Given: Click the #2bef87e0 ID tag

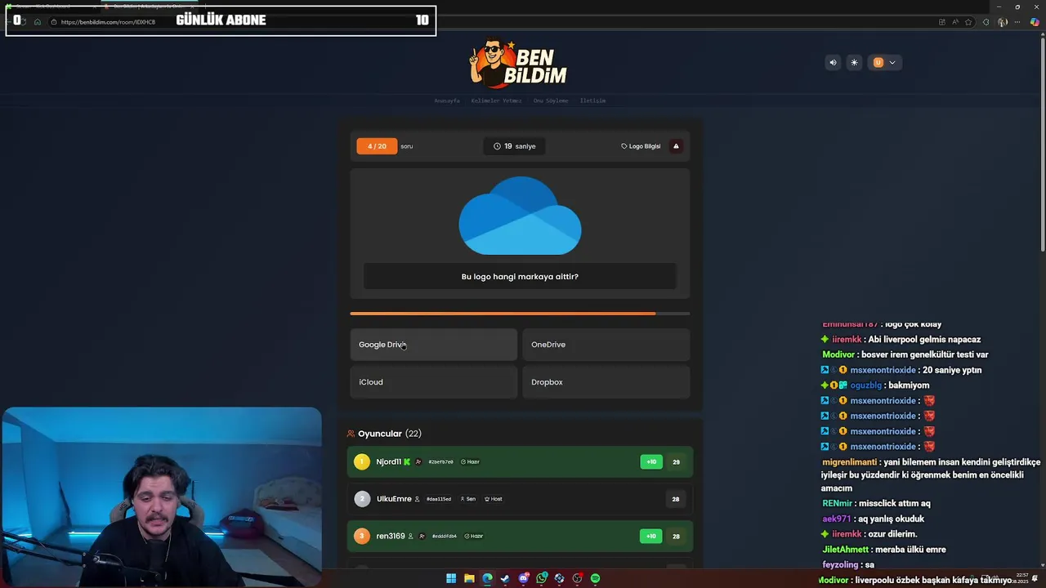Looking at the screenshot, I should (440, 462).
